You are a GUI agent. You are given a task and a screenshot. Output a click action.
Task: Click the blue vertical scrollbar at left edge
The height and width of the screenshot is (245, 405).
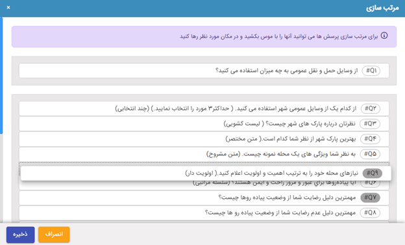tap(1, 75)
